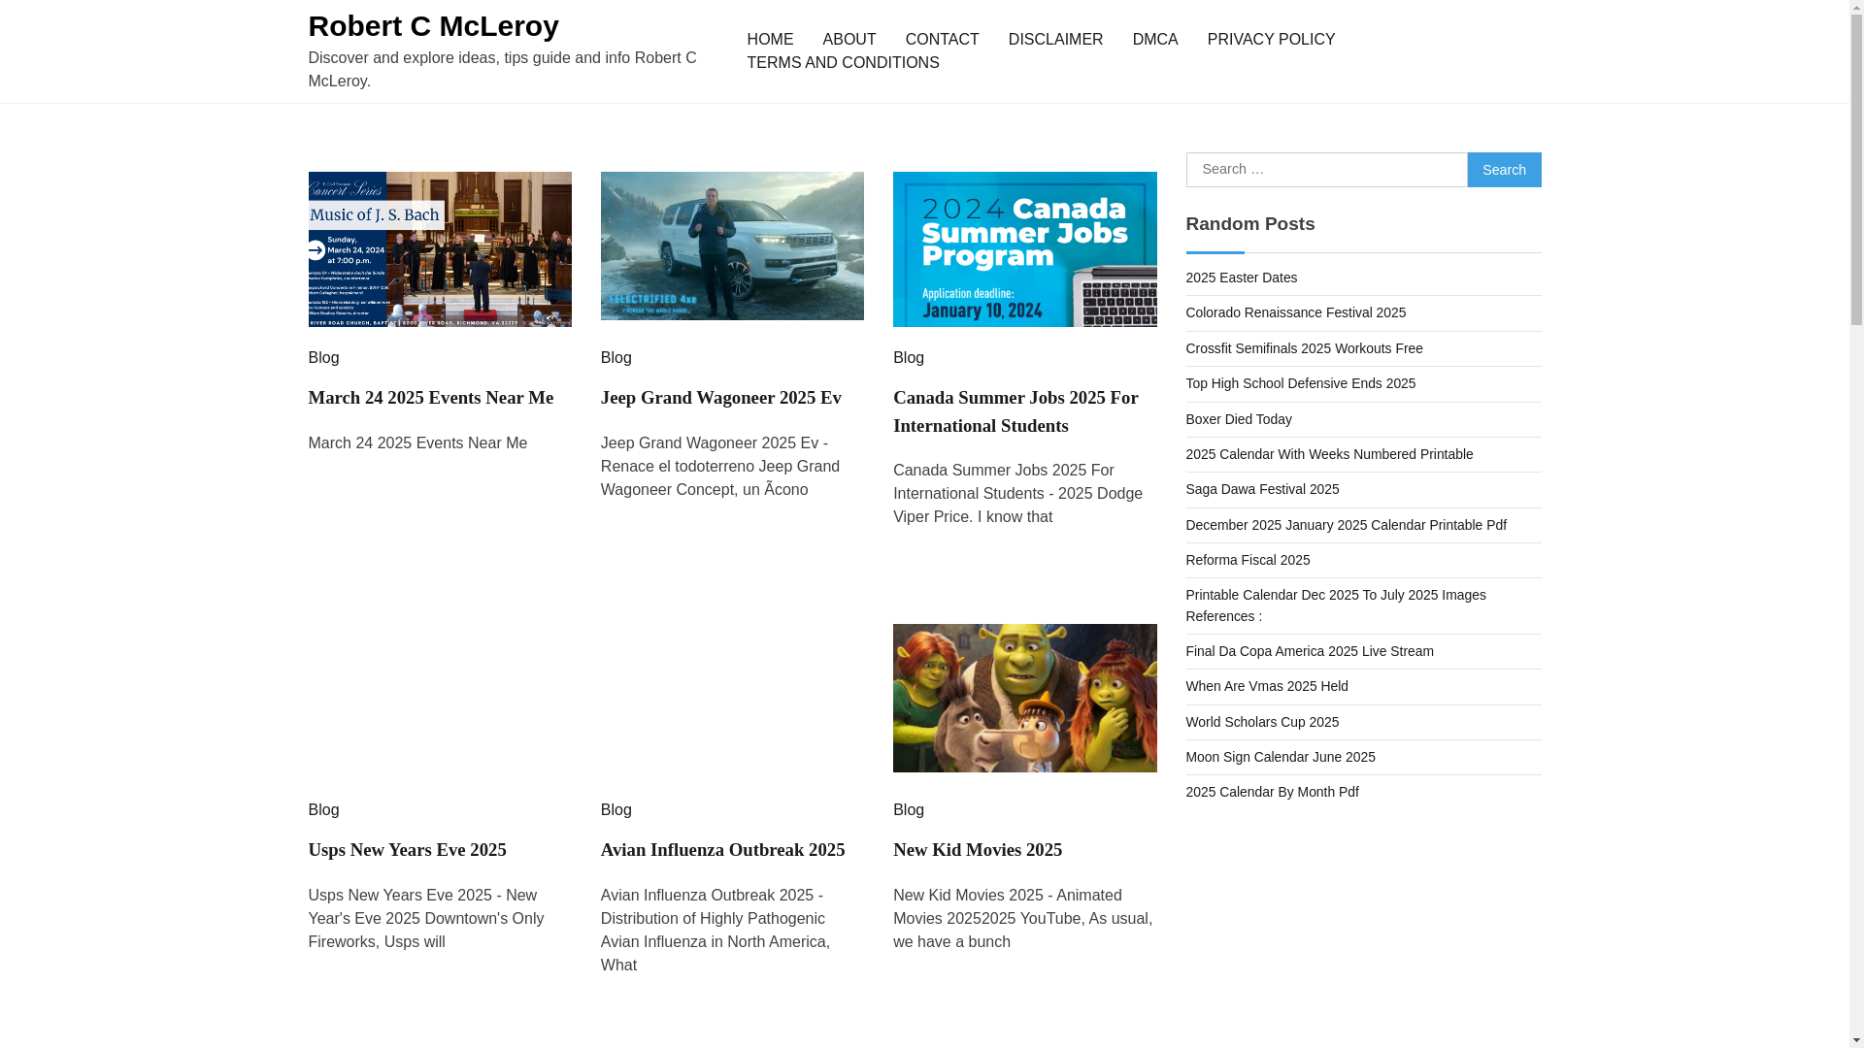Click Blog category above Avian Influenza Outbreak

tap(616, 810)
